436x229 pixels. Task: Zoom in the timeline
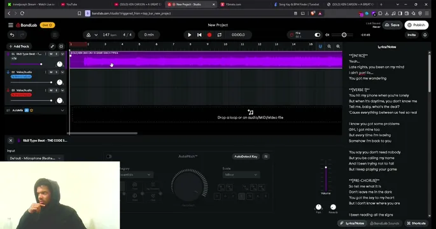(x=338, y=46)
